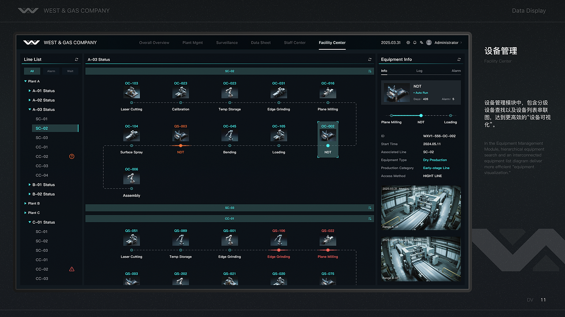This screenshot has width=565, height=317.
Task: Collapse the SC-02 section bar icon
Action: [x=369, y=71]
